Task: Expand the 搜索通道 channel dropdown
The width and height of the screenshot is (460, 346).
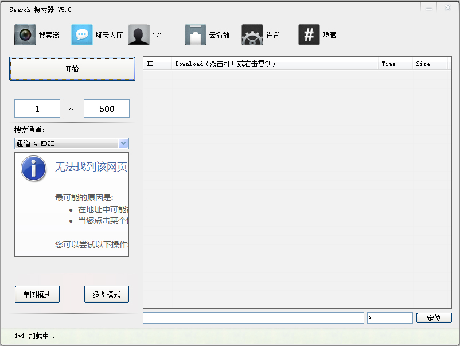Action: [123, 143]
